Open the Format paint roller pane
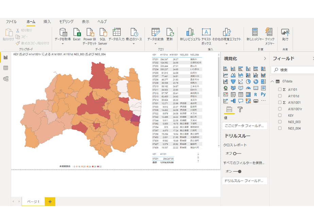The image size is (314, 224). 240,109
